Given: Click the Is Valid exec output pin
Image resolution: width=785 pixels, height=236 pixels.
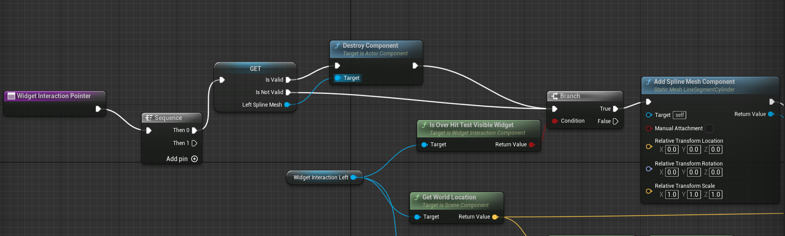Looking at the screenshot, I should click(x=288, y=80).
